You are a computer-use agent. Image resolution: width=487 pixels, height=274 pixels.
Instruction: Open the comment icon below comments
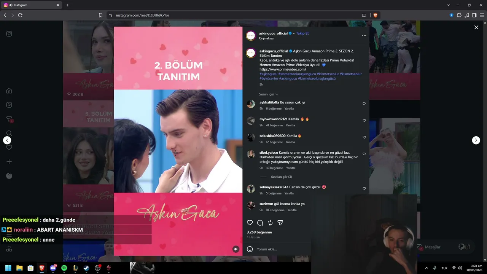pyautogui.click(x=260, y=223)
